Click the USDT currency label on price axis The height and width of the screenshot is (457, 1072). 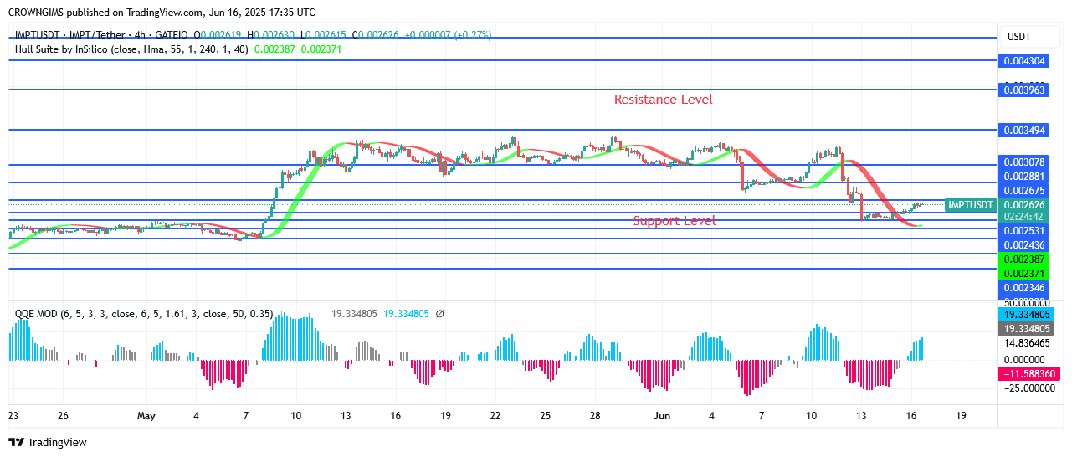coord(1018,37)
